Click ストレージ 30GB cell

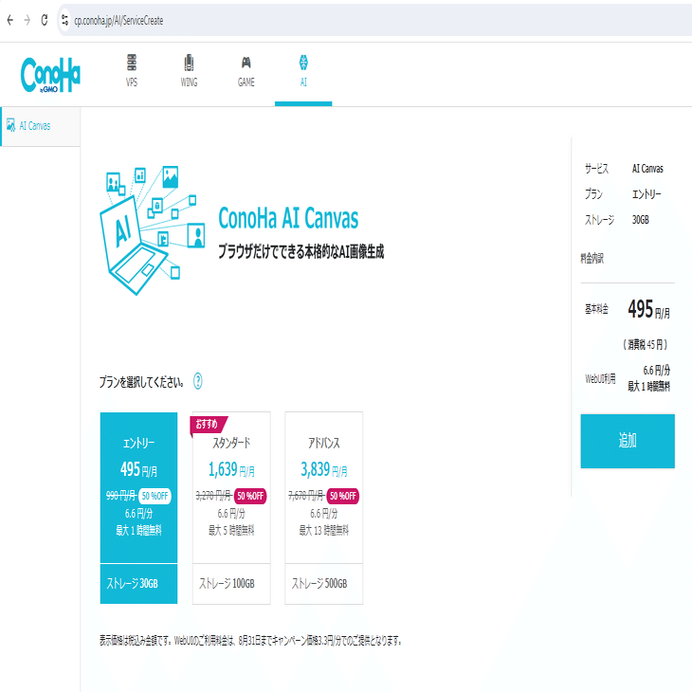point(138,583)
